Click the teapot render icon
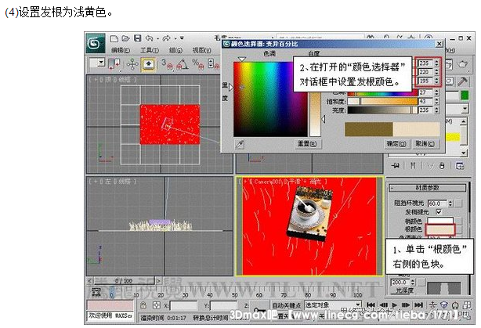 coord(463,64)
